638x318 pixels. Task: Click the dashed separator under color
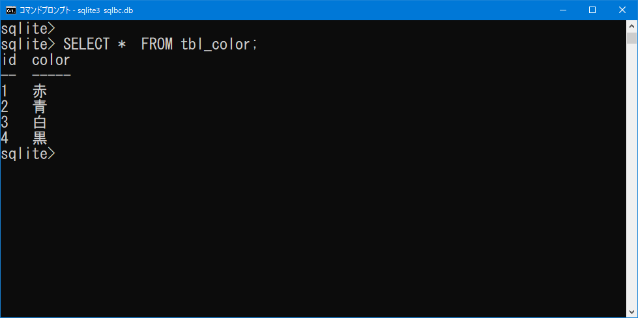tap(51, 75)
